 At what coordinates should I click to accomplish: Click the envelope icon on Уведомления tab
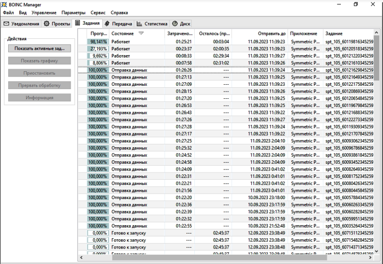(x=6, y=24)
